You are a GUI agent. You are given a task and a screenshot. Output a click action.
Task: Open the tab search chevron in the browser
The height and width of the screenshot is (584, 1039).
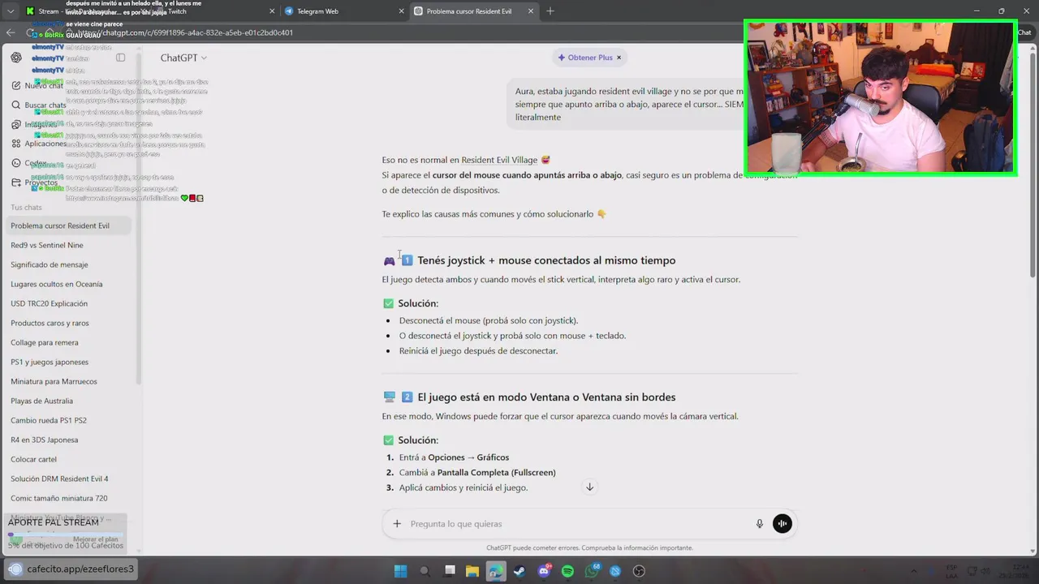pos(11,11)
